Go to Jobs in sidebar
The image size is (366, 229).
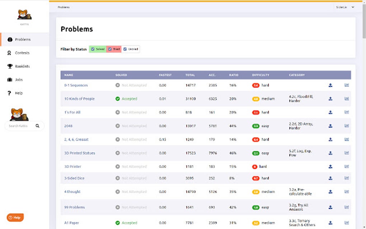coord(19,80)
